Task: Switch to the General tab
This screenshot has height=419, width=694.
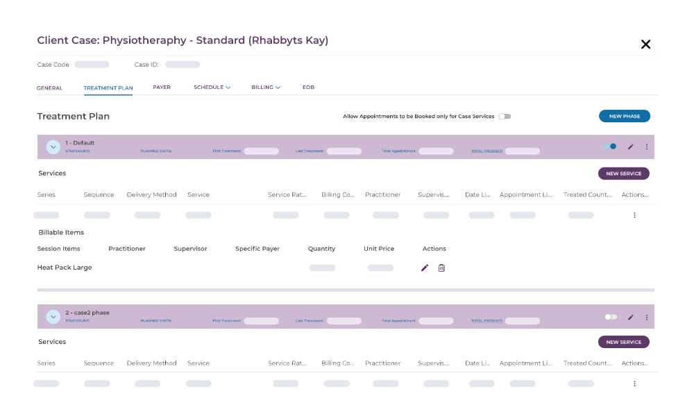Action: click(49, 88)
